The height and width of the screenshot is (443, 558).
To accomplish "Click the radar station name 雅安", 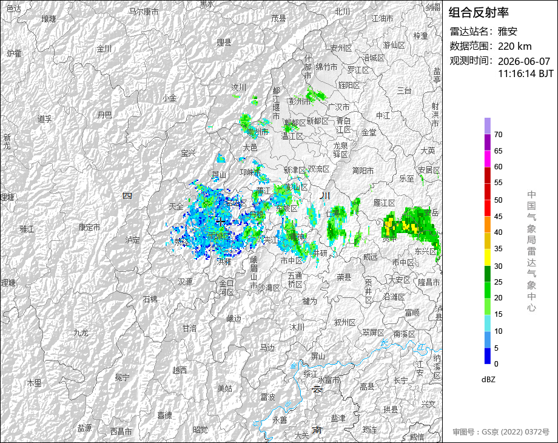I will 508,32.
